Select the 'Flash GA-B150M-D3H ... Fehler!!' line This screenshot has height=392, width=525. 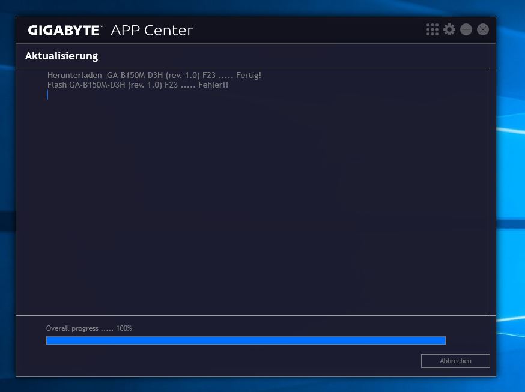(x=138, y=85)
